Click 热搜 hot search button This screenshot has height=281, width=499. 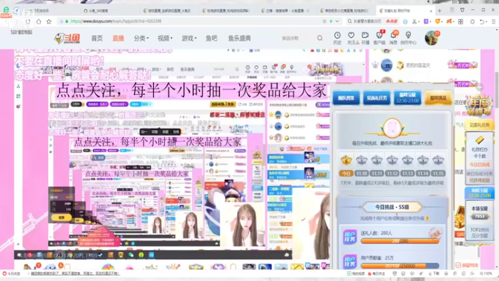click(392, 21)
